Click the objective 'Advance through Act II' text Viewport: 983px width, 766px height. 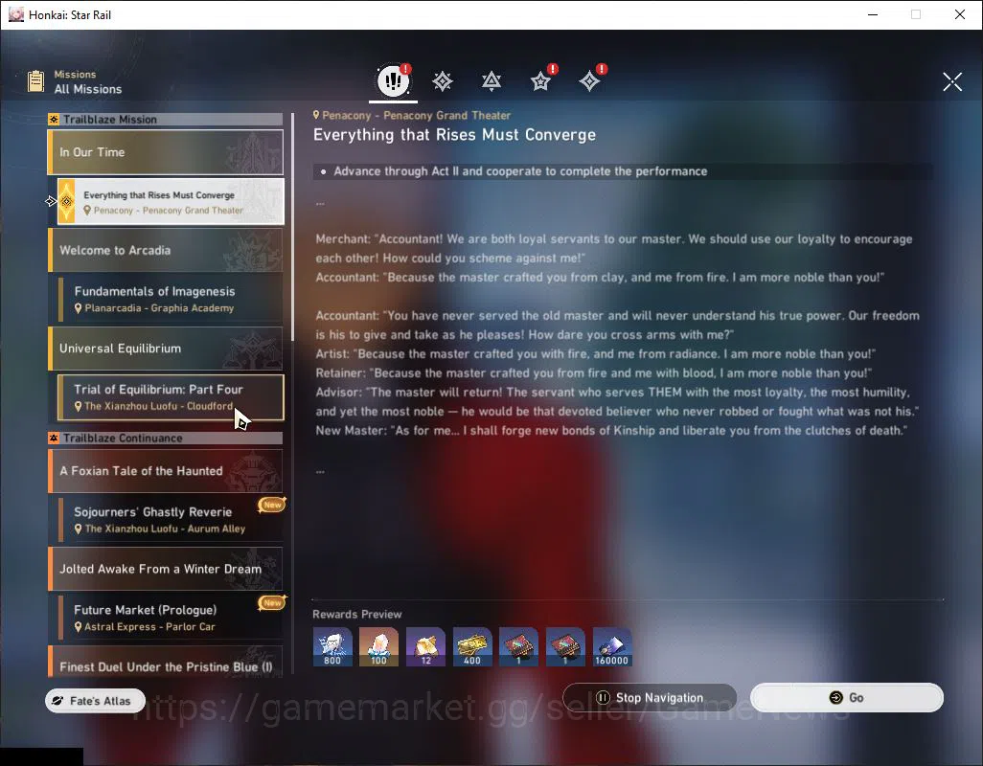tap(520, 171)
